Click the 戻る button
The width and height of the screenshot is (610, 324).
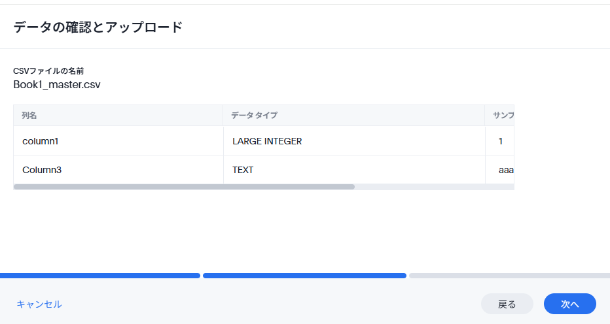click(507, 304)
